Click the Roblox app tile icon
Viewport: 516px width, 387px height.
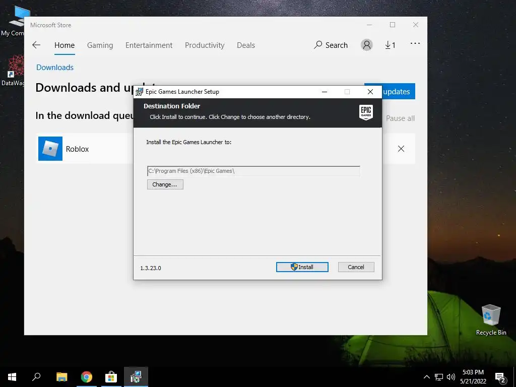coord(50,149)
